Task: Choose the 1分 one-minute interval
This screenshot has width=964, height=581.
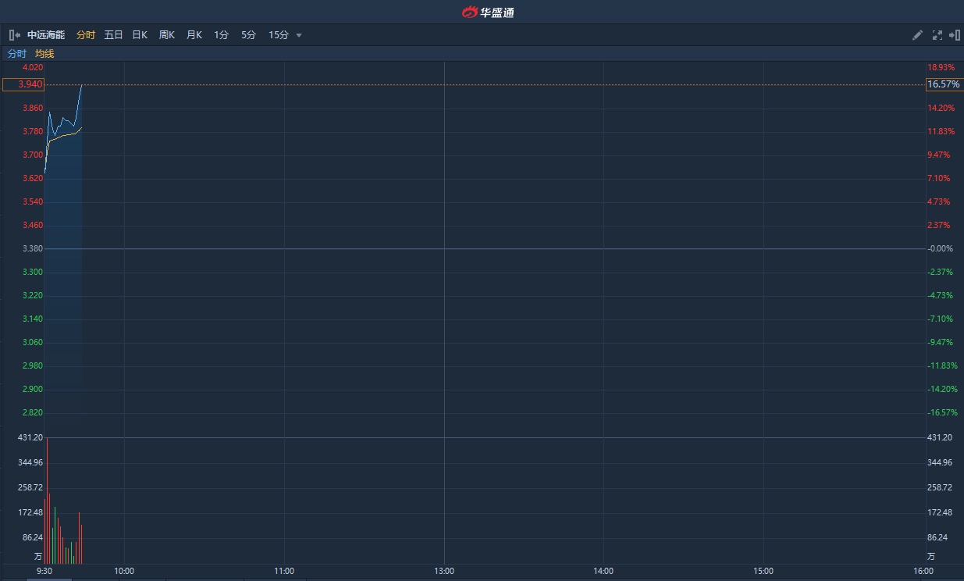Action: [222, 35]
